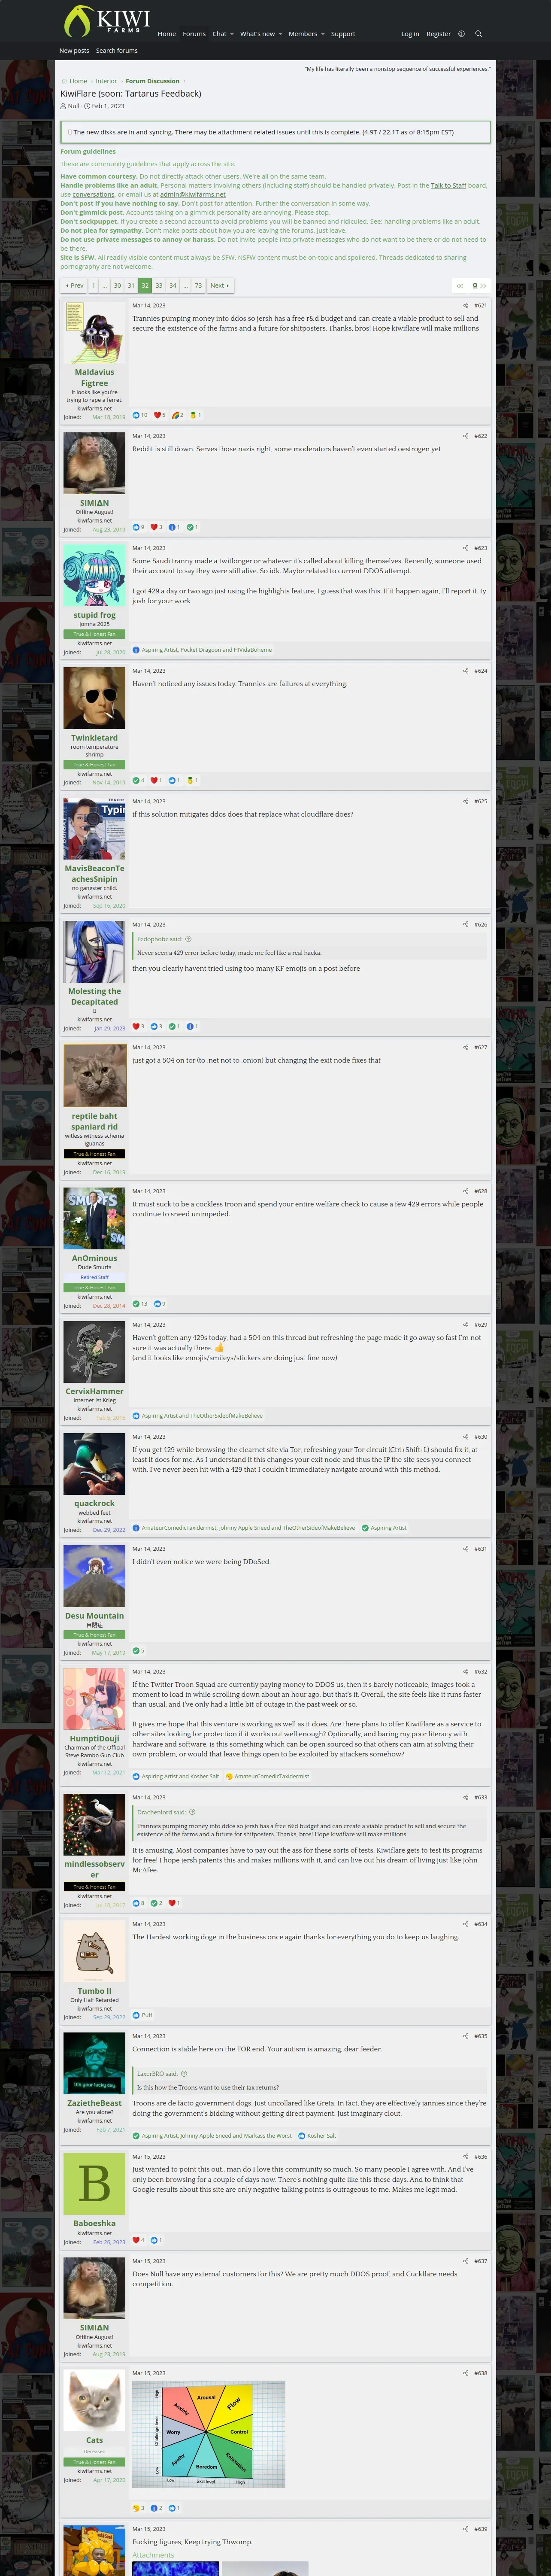Open username Tumbo II

pos(94,1991)
